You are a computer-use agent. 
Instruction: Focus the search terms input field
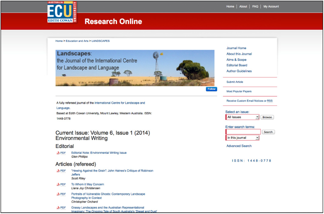pos(243,132)
